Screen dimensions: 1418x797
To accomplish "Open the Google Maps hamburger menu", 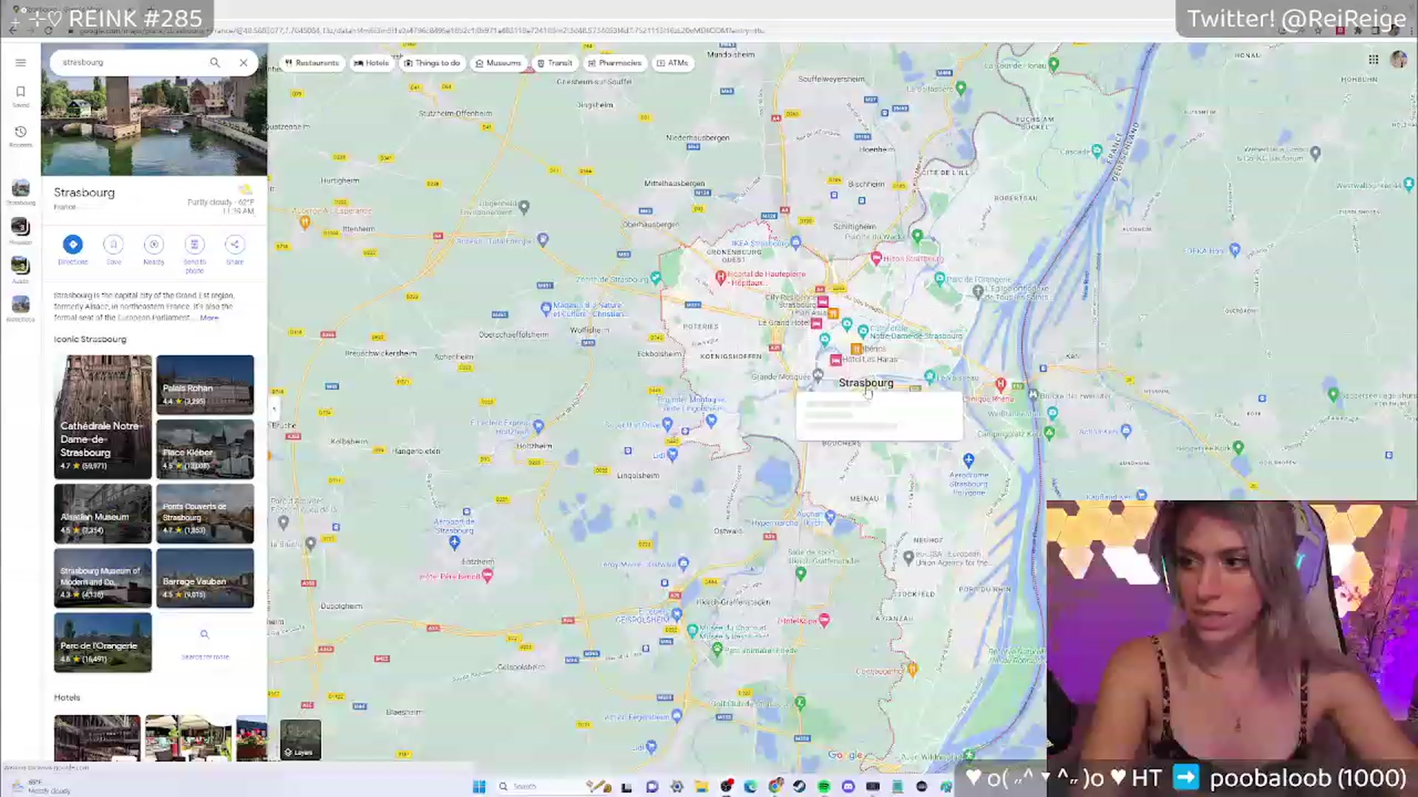I will 21,63.
